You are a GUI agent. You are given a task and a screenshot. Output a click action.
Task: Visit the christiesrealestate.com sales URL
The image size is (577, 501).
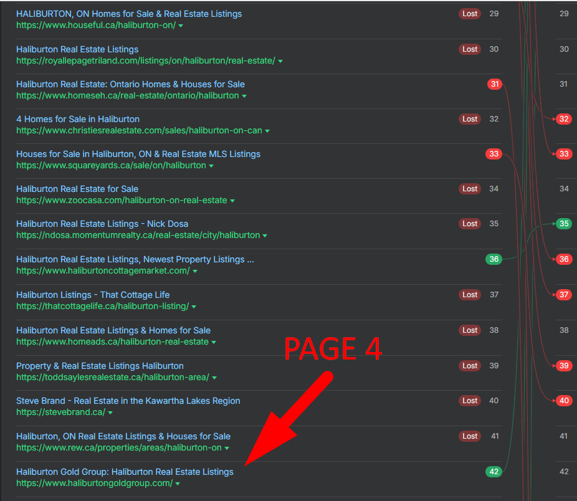click(x=139, y=131)
